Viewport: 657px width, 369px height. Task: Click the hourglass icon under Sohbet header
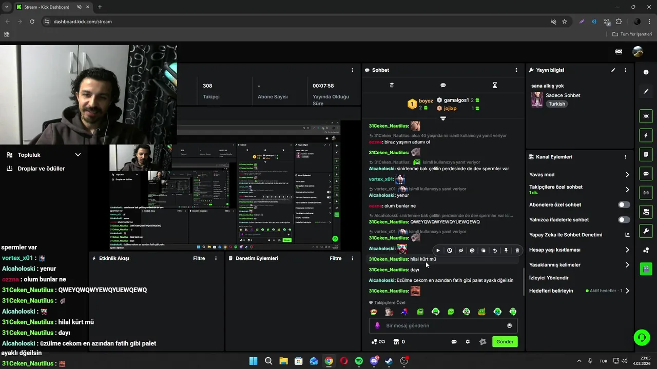click(495, 85)
